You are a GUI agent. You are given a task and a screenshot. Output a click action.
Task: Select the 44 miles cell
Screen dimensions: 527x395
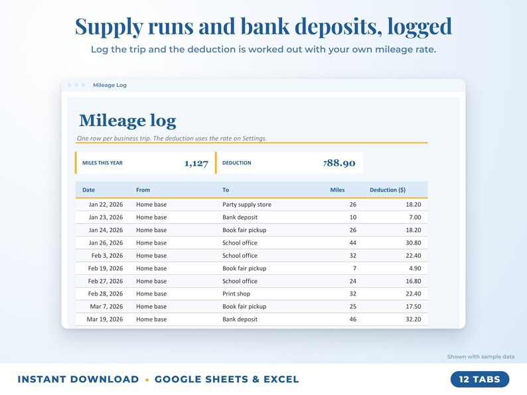353,243
